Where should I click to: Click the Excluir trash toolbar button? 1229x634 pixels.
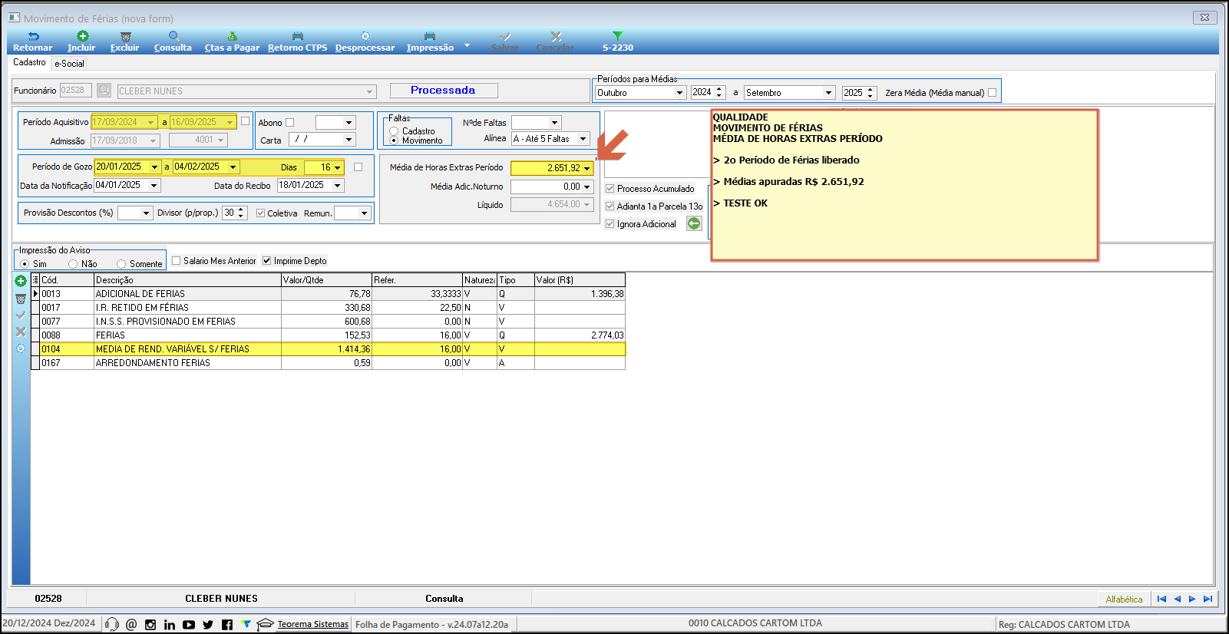pyautogui.click(x=125, y=41)
